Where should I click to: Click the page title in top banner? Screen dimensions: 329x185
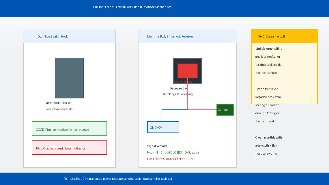tap(132, 7)
